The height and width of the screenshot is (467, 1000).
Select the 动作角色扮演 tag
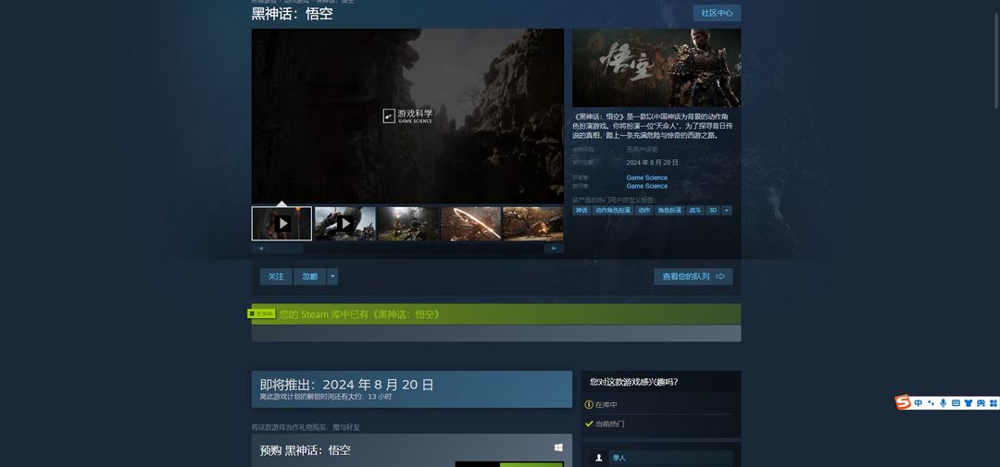(x=613, y=210)
